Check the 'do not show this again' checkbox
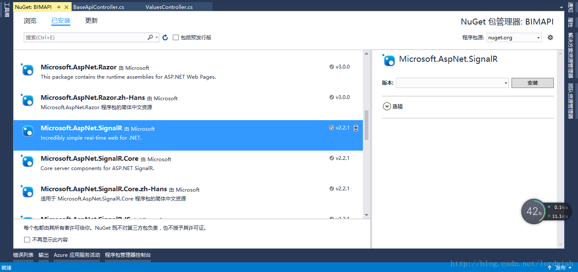This screenshot has height=272, width=578. point(27,240)
